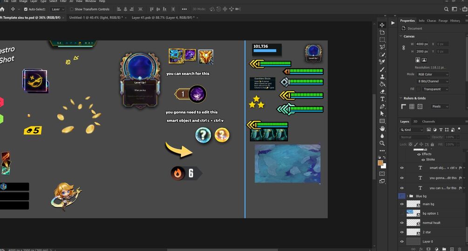
Task: Hide the 'main bg' layer
Action: pyautogui.click(x=402, y=204)
